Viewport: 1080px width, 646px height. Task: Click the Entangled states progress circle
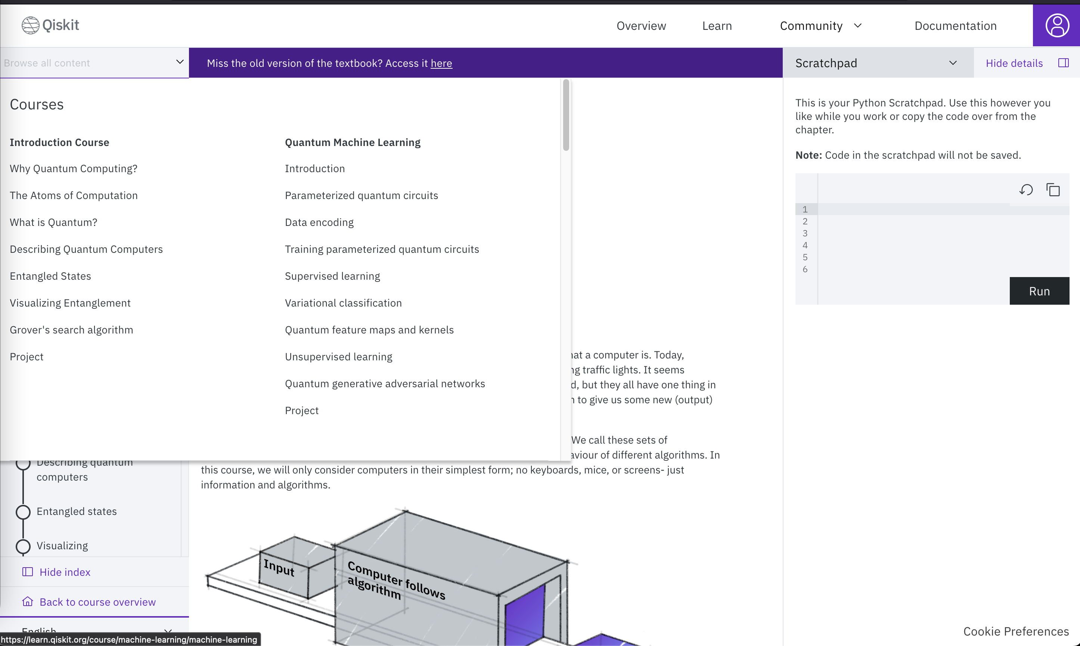[24, 512]
